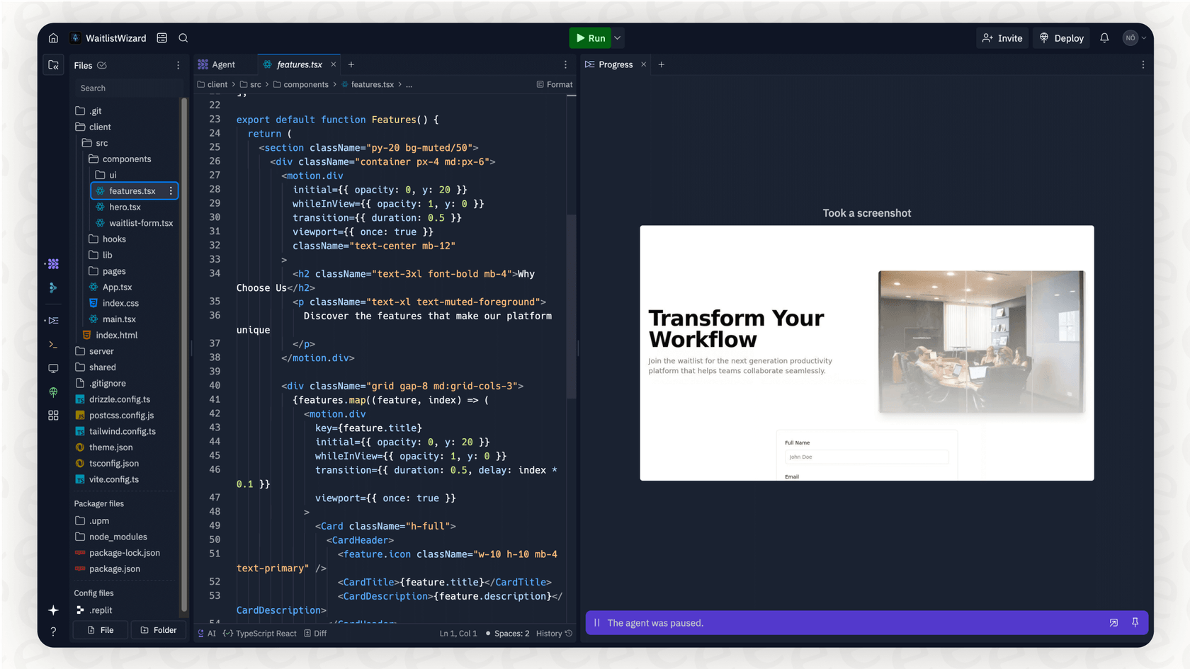Open the Files panel overflow menu
The width and height of the screenshot is (1190, 669).
tap(178, 64)
